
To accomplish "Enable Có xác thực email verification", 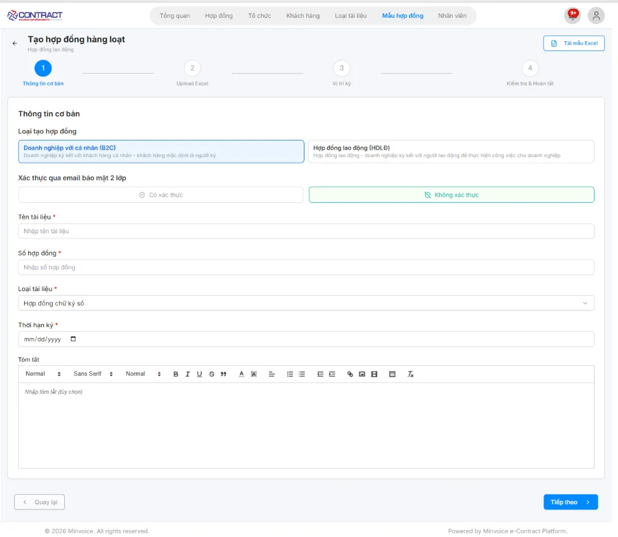I will tap(161, 195).
